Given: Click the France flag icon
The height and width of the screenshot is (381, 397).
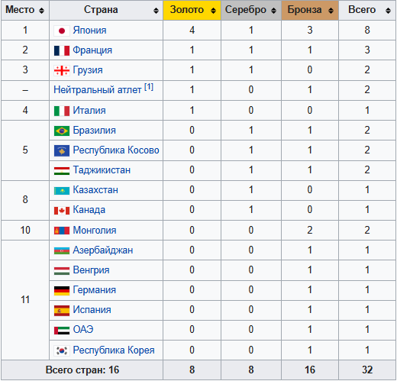Looking at the screenshot, I should click(62, 50).
